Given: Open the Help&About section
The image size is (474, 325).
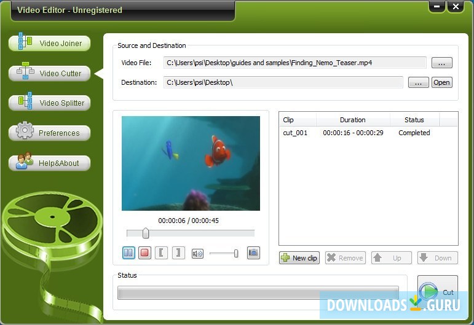Looking at the screenshot, I should coord(50,163).
